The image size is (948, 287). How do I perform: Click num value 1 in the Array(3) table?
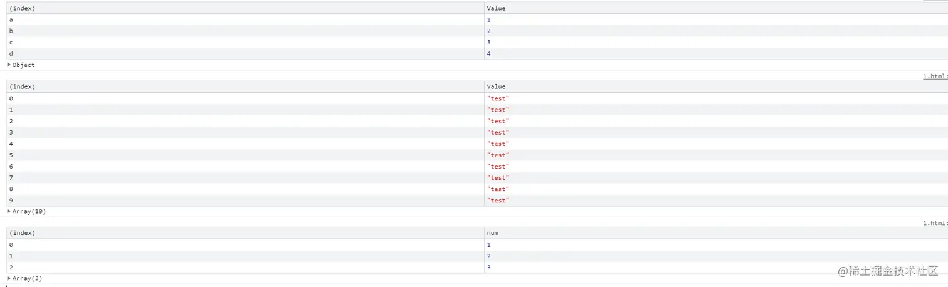point(488,245)
